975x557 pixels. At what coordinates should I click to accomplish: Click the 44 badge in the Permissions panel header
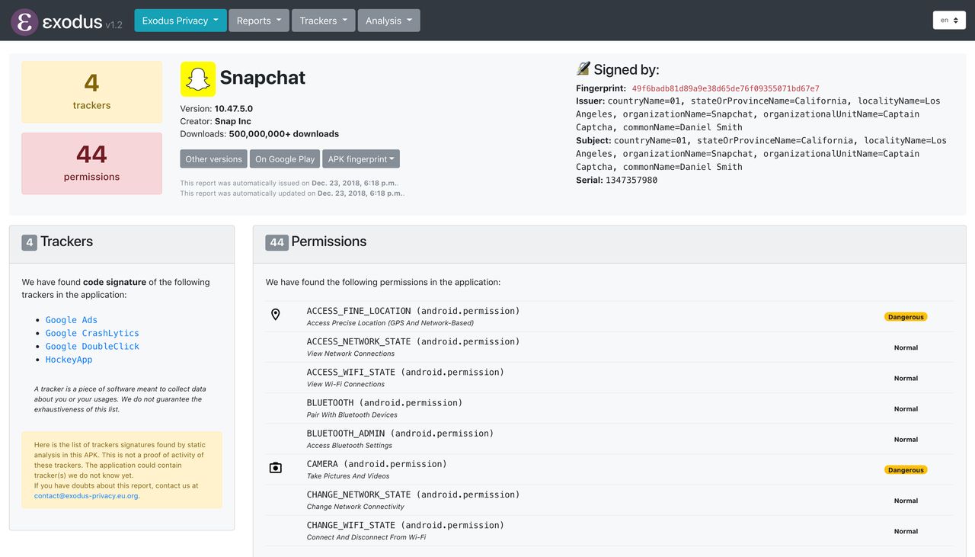(277, 242)
